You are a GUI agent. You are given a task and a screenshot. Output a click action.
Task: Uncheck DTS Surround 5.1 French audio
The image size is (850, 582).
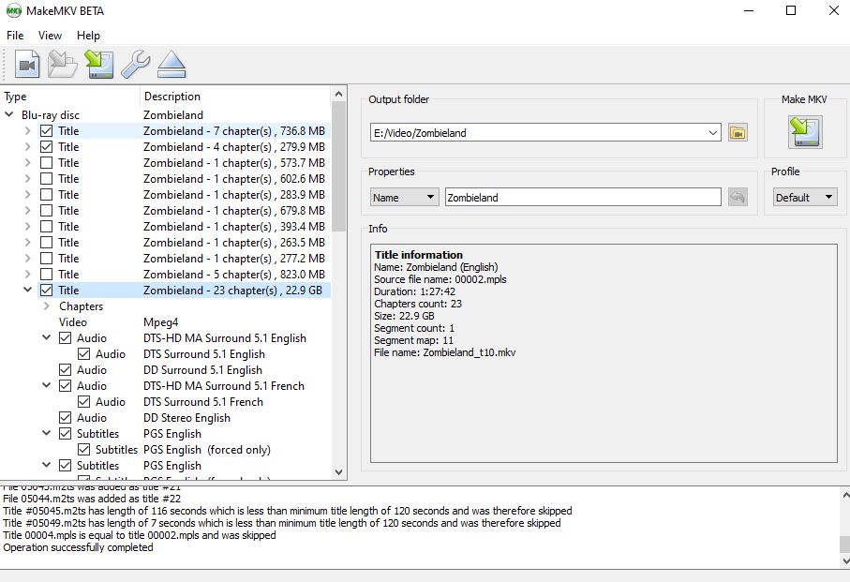84,402
